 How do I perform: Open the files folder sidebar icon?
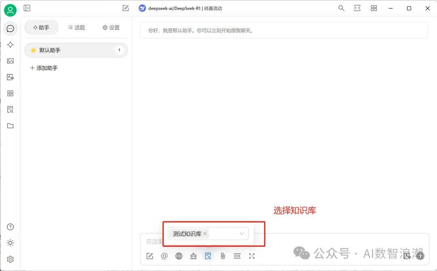[10, 126]
